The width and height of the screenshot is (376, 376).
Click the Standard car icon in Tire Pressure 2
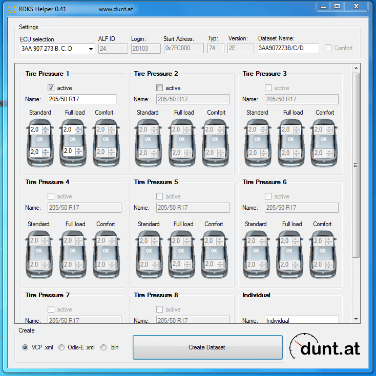148,143
